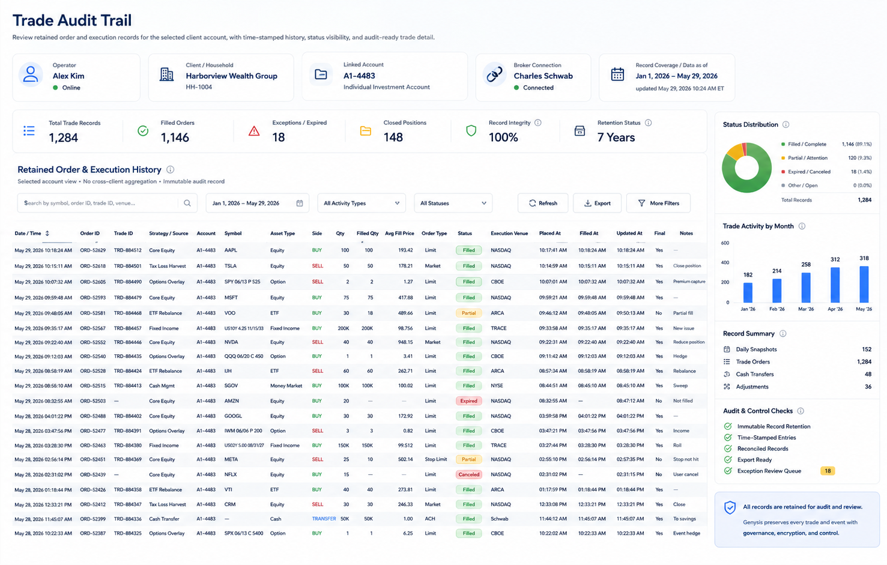The image size is (887, 565).
Task: Click the Avg Fill Price column header
Action: coord(399,234)
